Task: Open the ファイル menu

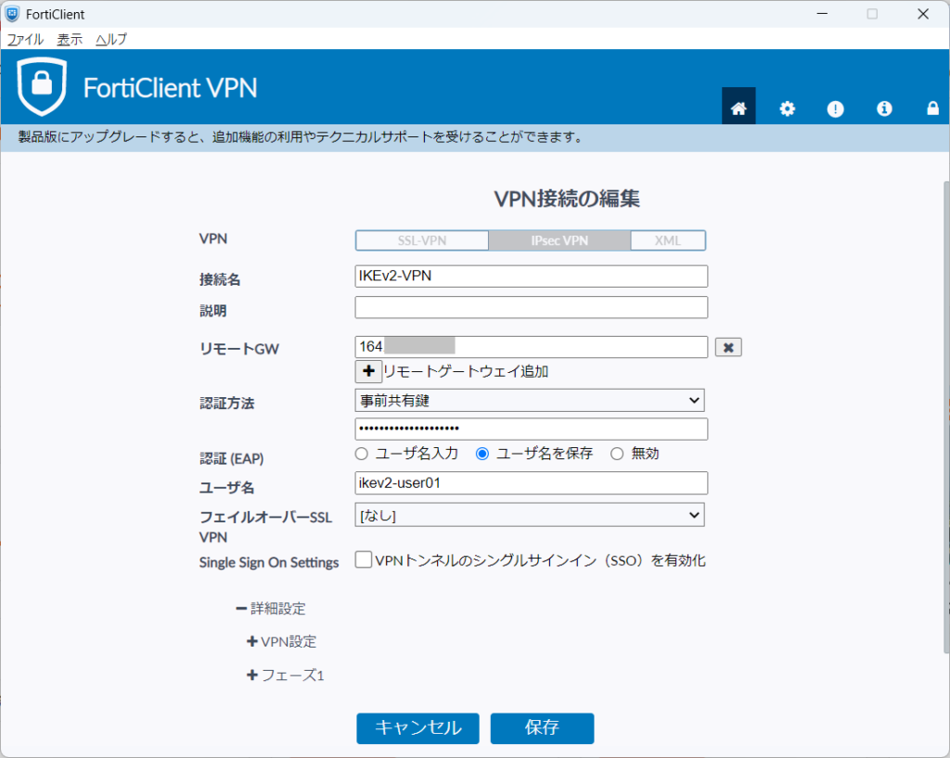Action: click(x=25, y=39)
